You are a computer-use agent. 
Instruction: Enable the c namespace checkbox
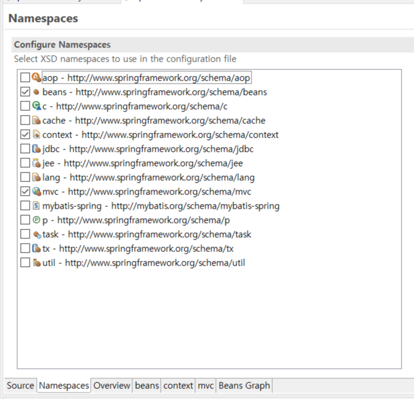point(25,106)
